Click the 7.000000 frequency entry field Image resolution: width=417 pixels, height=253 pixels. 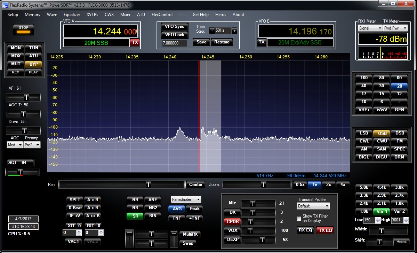[x=174, y=43]
